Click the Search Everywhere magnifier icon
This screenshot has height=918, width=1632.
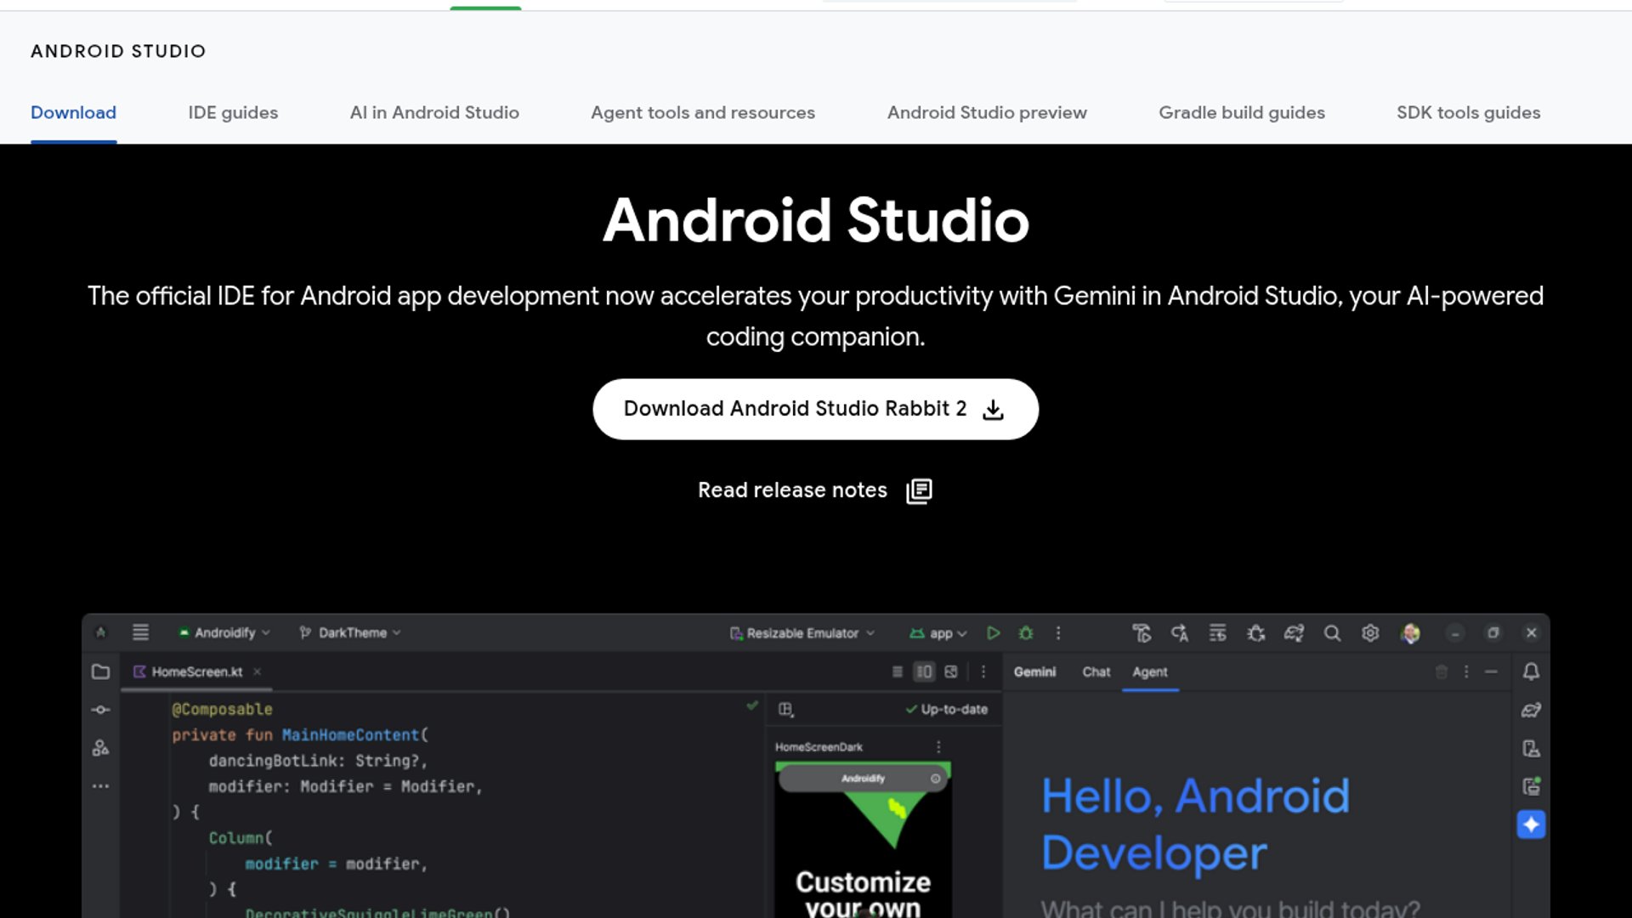click(x=1332, y=633)
